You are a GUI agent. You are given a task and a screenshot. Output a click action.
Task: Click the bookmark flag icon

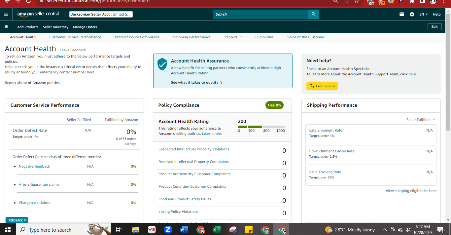click(x=6, y=27)
